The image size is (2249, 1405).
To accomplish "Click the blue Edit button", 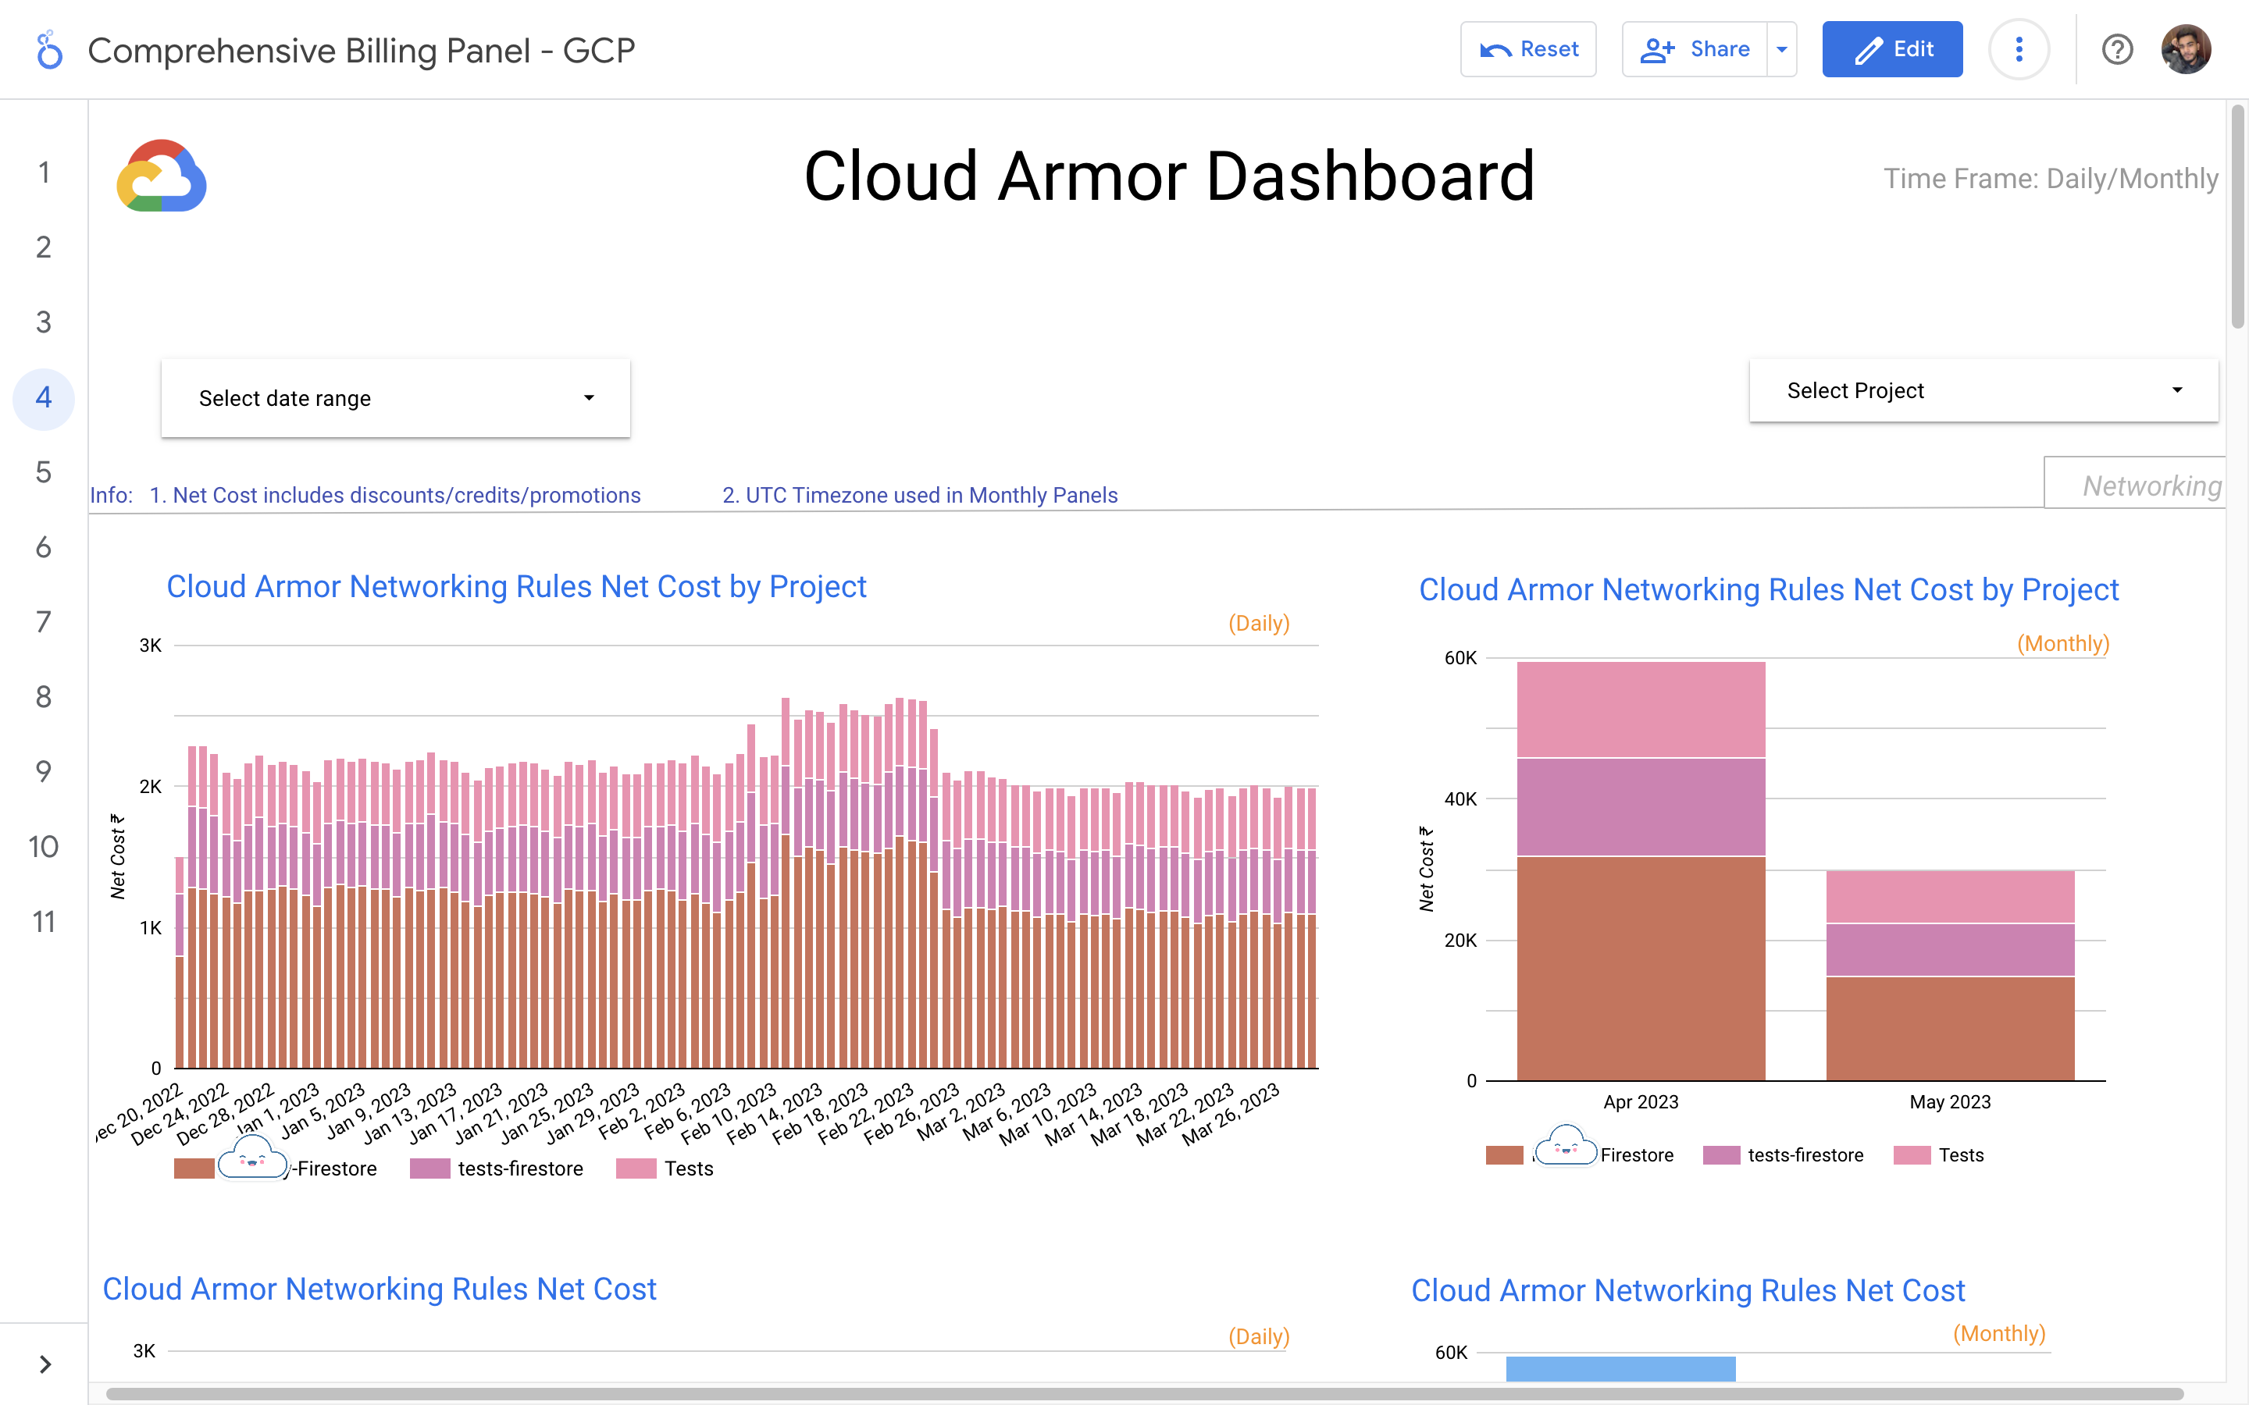I will [x=1892, y=49].
